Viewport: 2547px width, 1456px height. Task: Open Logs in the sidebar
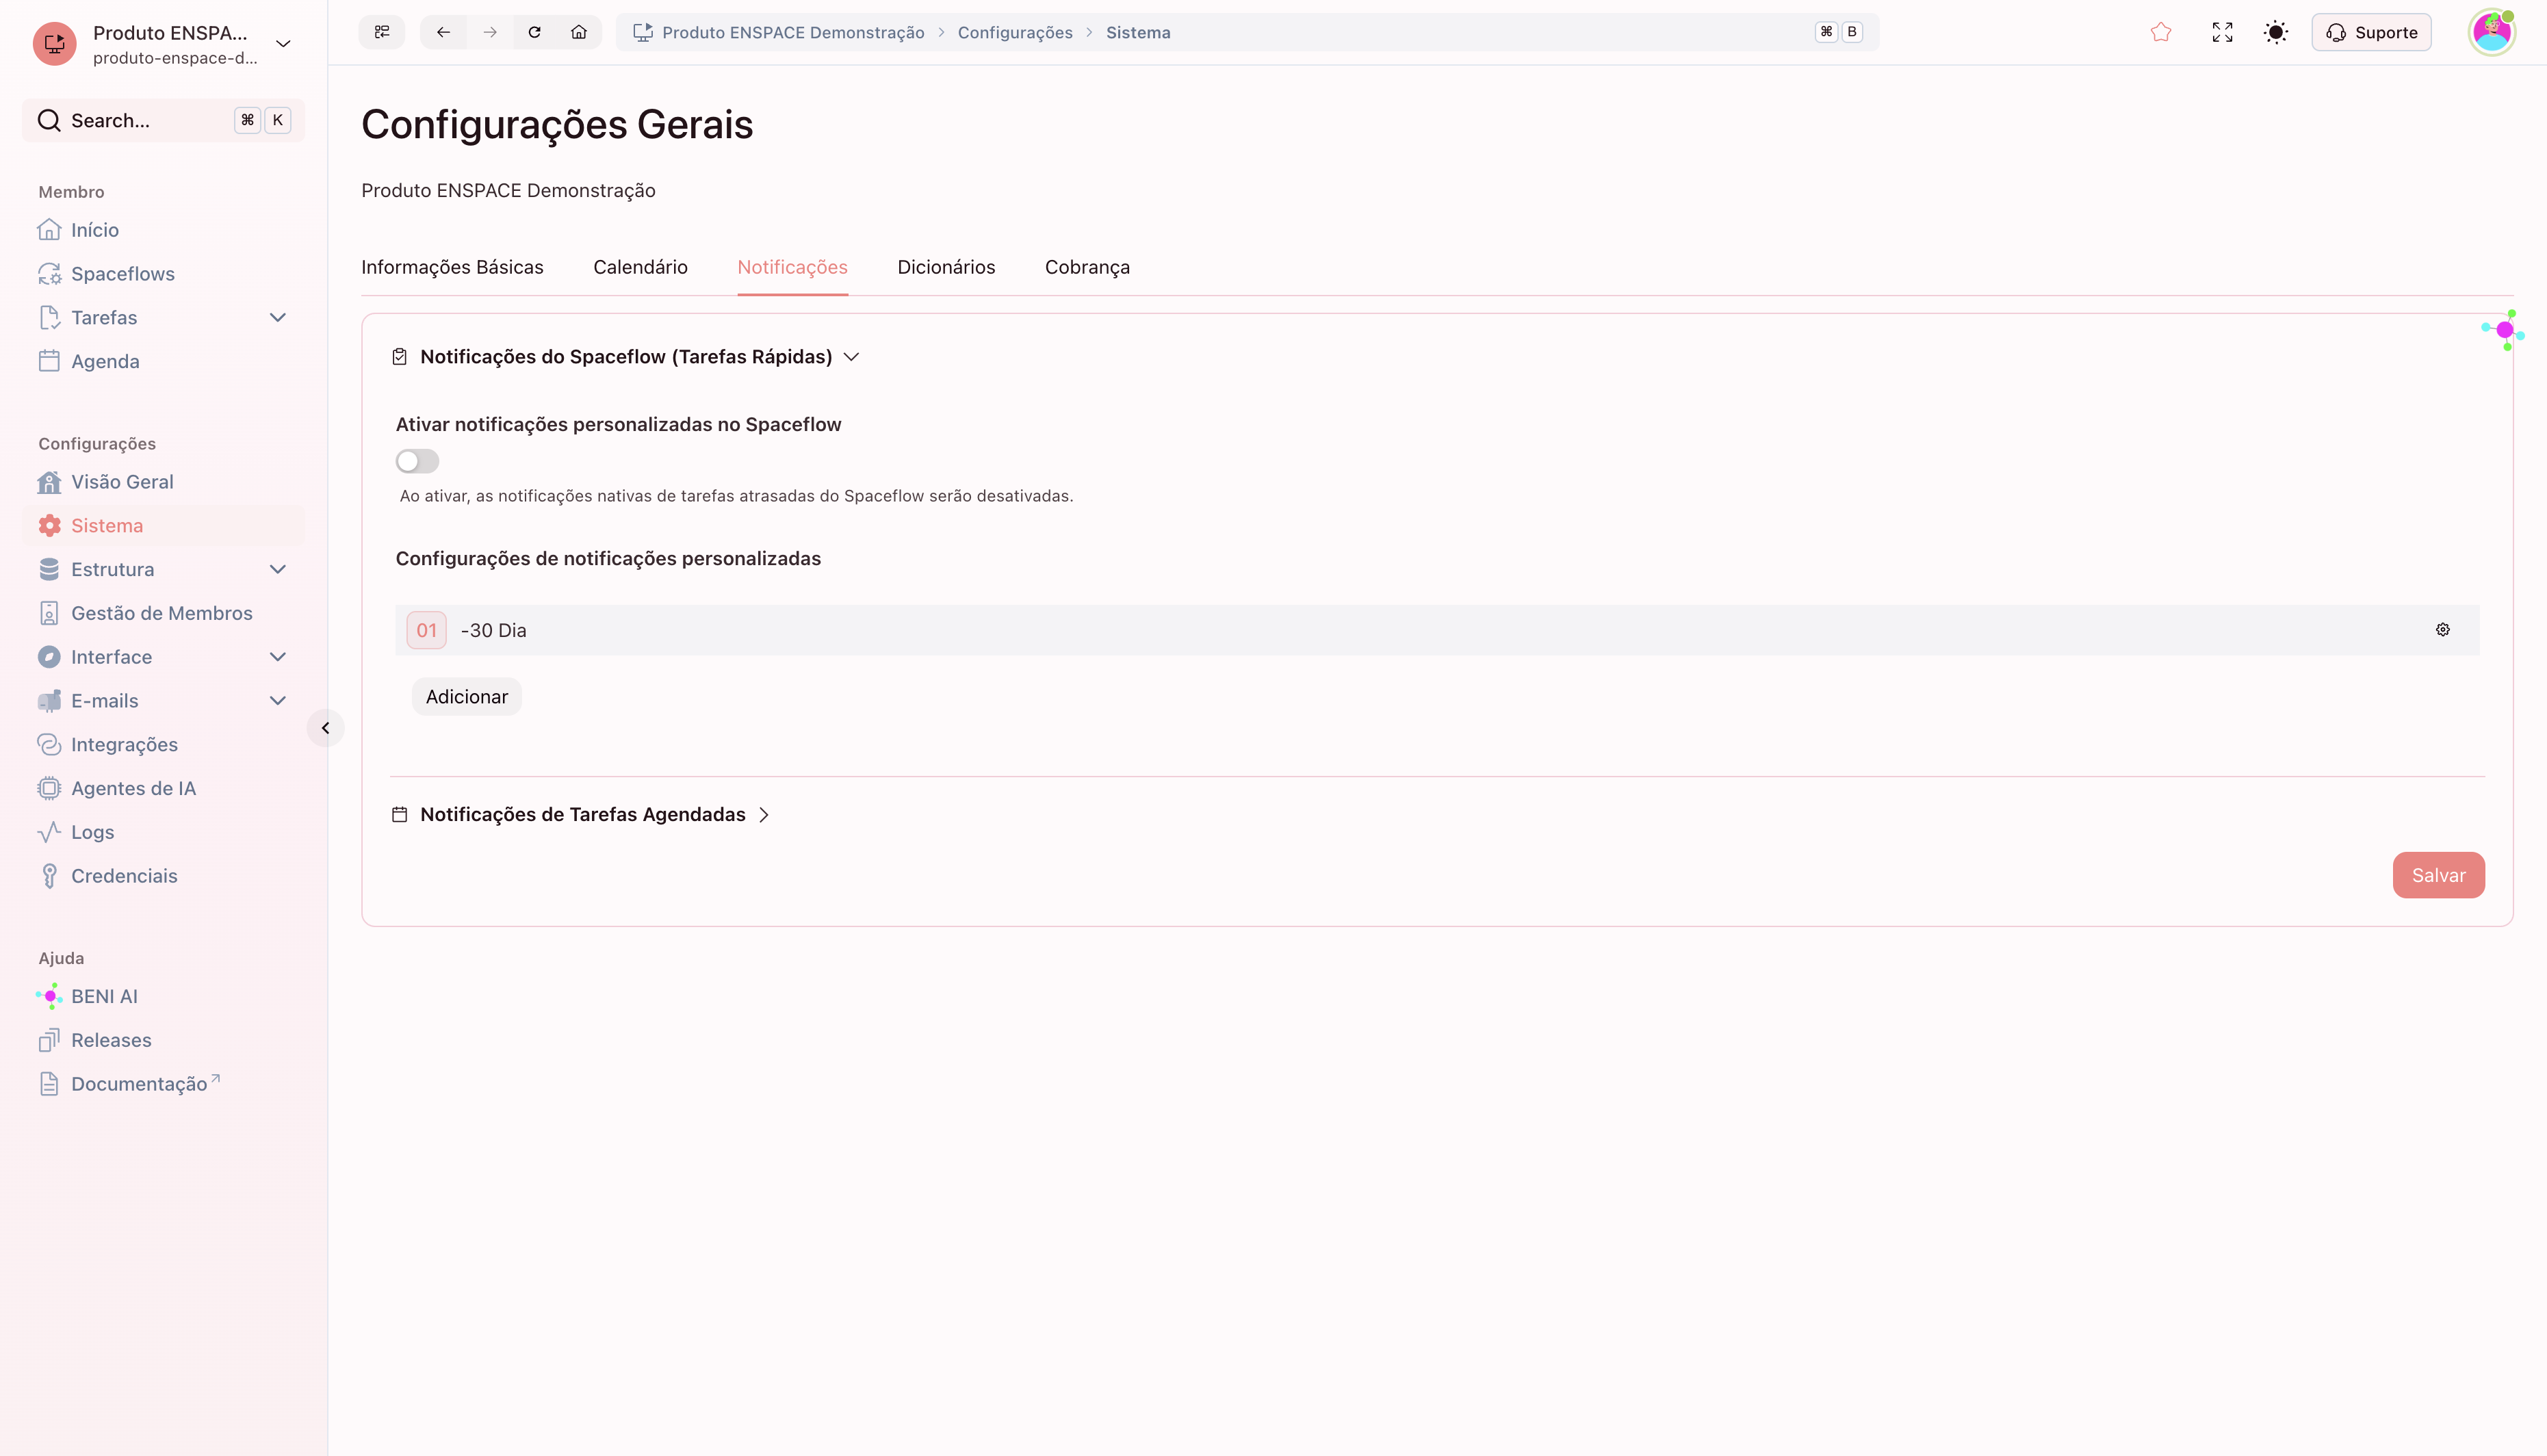point(163,832)
